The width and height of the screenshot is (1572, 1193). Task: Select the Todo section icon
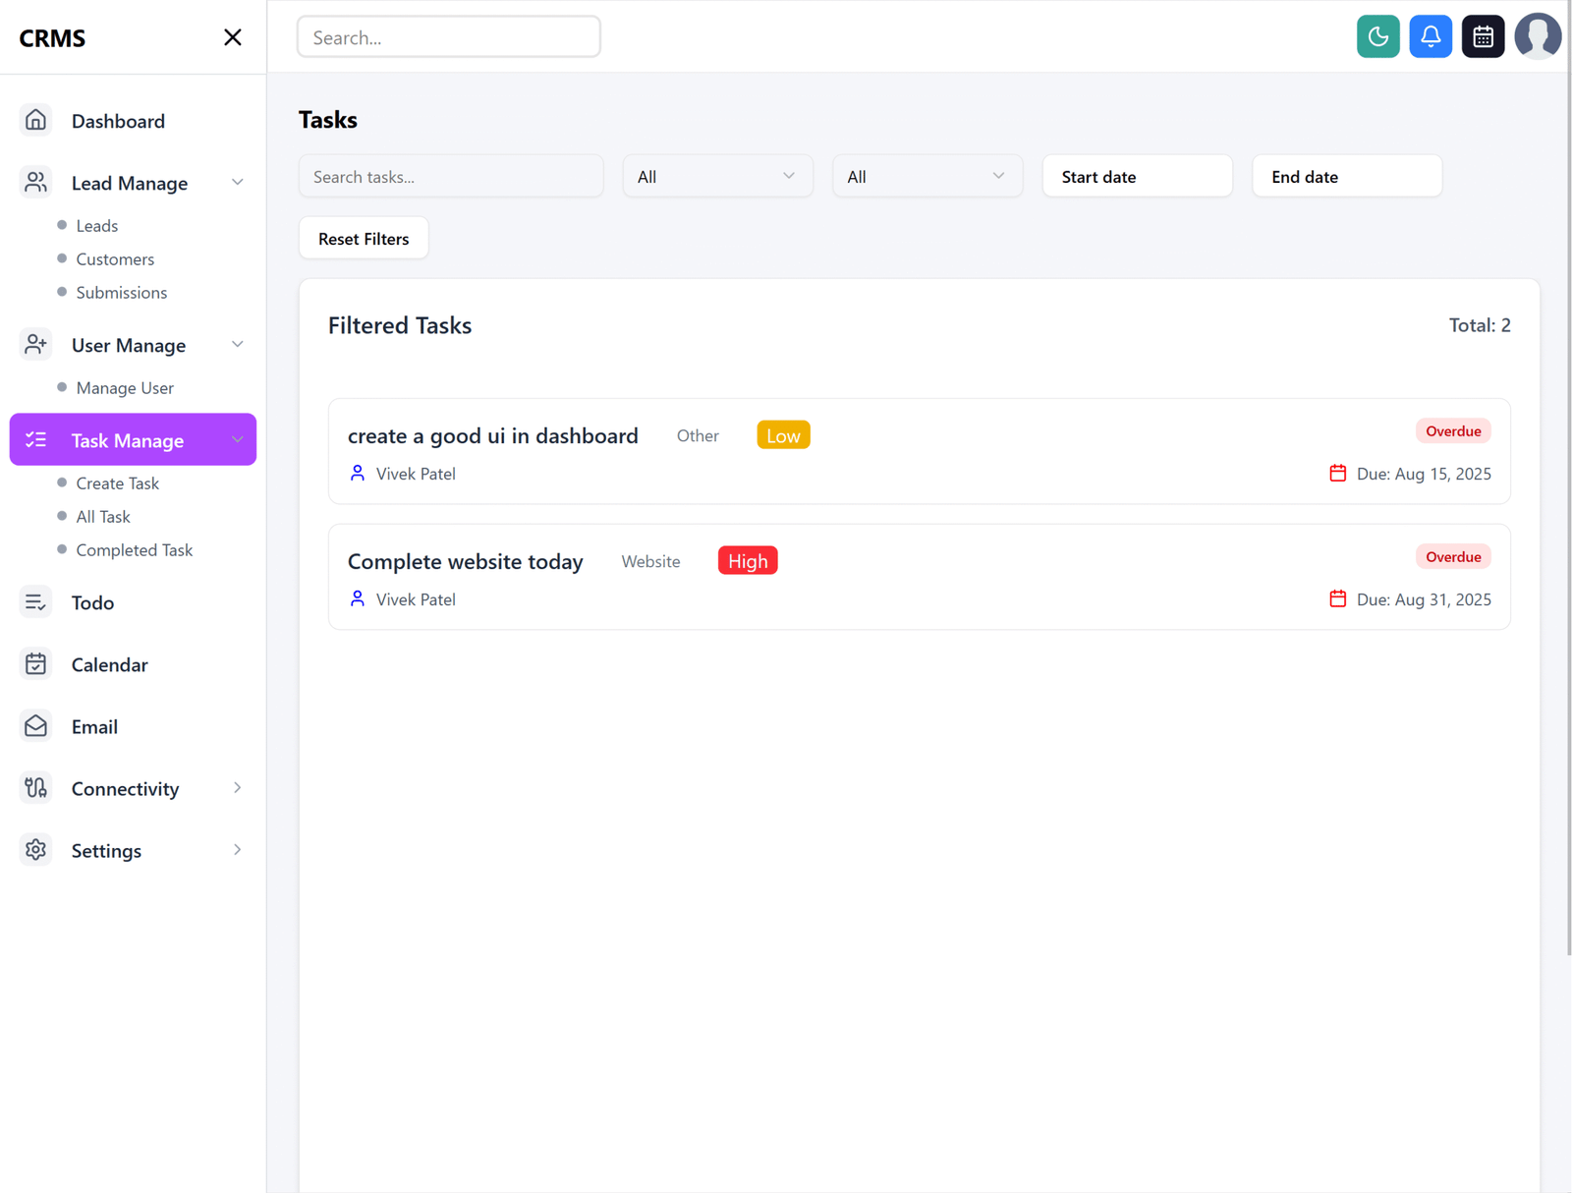[x=35, y=601]
